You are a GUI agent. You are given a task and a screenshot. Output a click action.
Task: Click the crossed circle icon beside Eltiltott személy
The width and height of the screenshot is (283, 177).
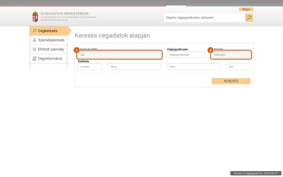tap(35, 49)
